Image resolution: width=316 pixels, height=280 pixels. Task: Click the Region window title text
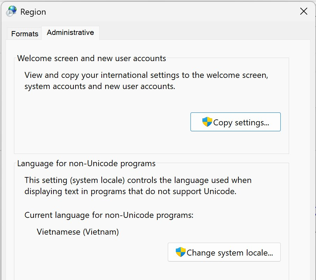[33, 12]
